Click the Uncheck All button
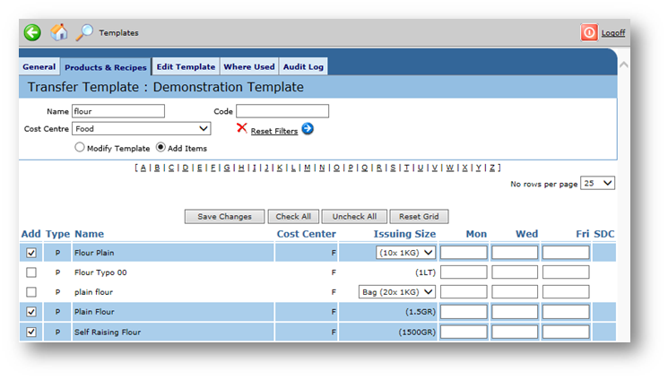668x380 pixels. 354,217
